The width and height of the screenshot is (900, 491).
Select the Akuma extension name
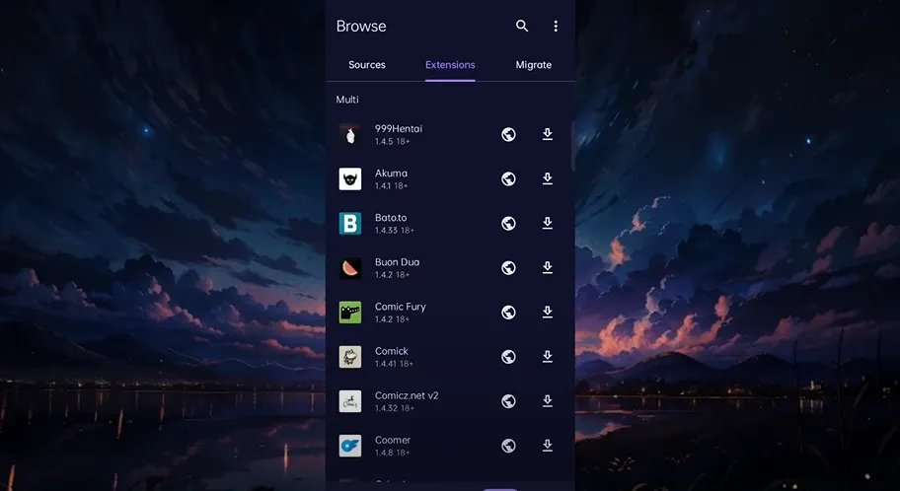tap(391, 174)
